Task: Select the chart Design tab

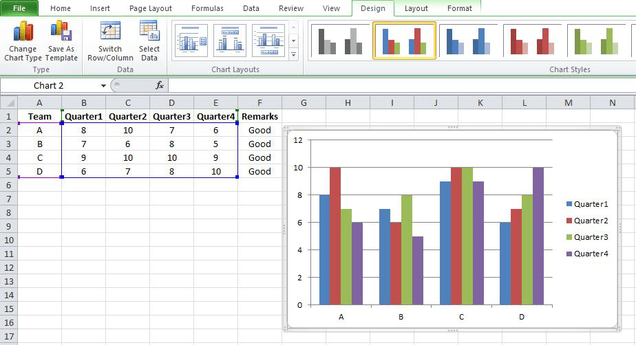Action: 373,8
